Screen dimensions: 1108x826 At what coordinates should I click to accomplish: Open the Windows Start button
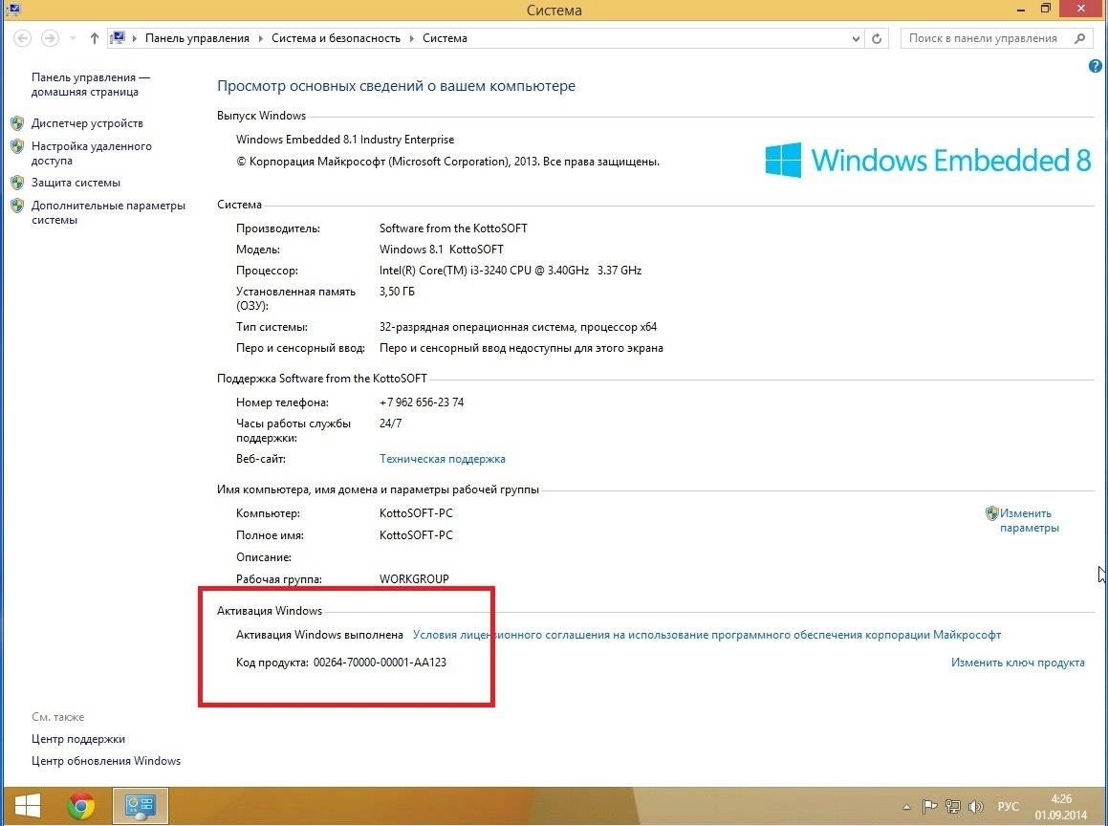pyautogui.click(x=28, y=806)
